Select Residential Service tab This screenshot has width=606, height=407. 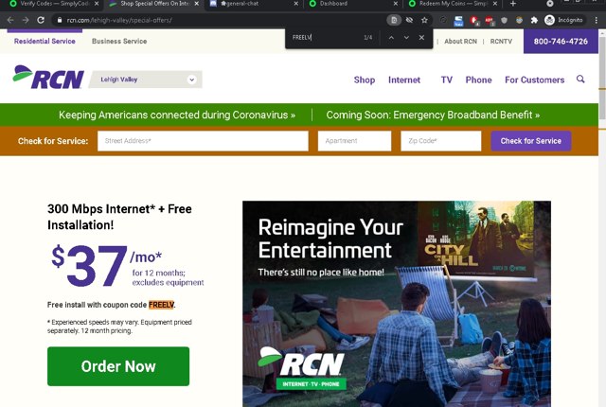45,41
